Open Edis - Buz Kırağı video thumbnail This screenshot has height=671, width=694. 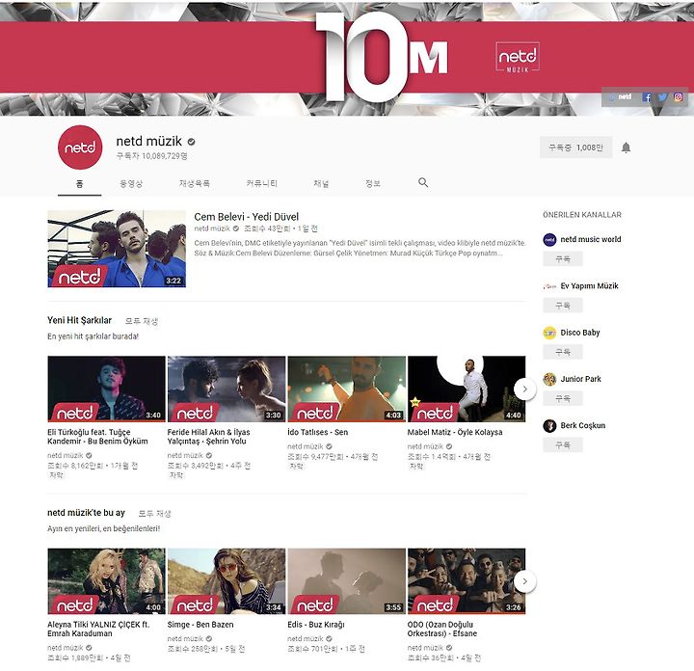coord(347,581)
